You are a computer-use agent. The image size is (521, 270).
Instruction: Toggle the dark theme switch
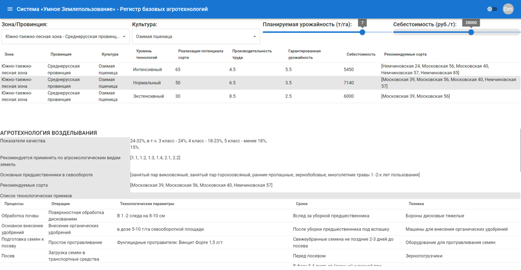pos(492,9)
